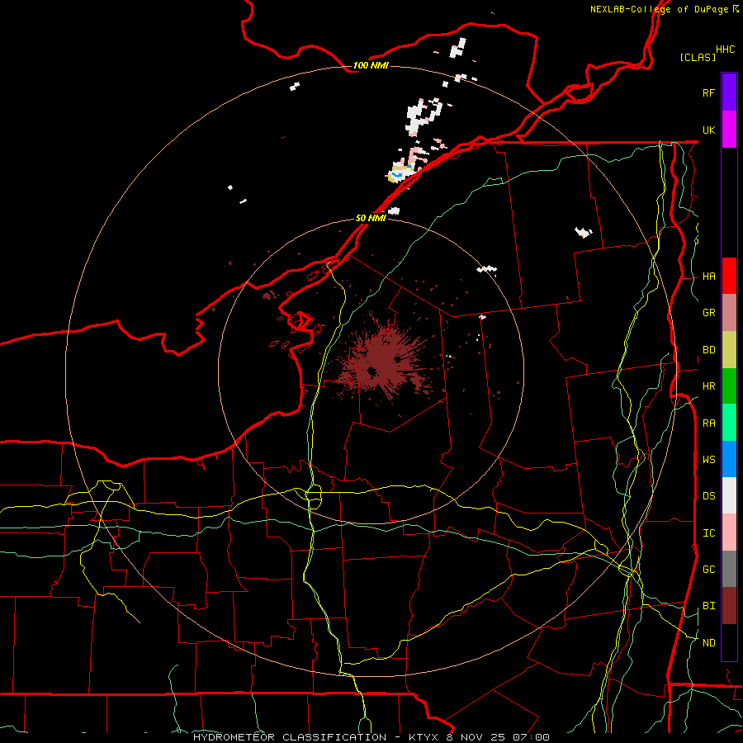Click the 'UK' legend label
Screen dimensions: 743x743
(x=709, y=130)
